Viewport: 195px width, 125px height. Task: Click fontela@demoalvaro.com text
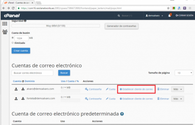tap(41, 99)
